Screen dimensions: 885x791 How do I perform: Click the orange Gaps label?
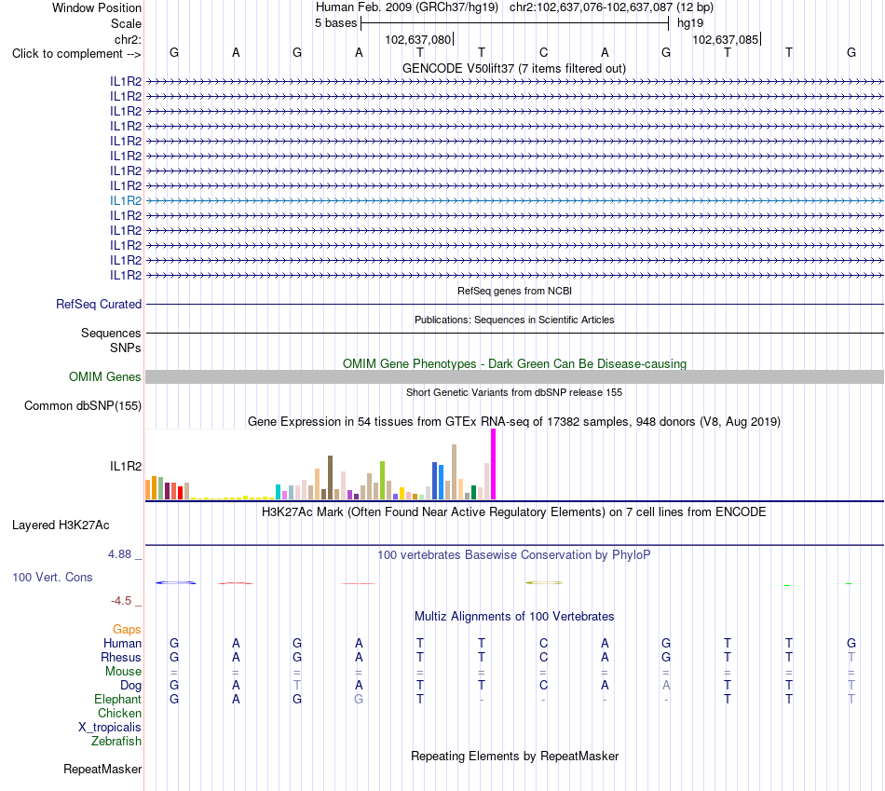pyautogui.click(x=127, y=629)
